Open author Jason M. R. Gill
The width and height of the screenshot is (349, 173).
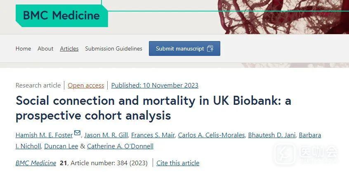click(105, 135)
